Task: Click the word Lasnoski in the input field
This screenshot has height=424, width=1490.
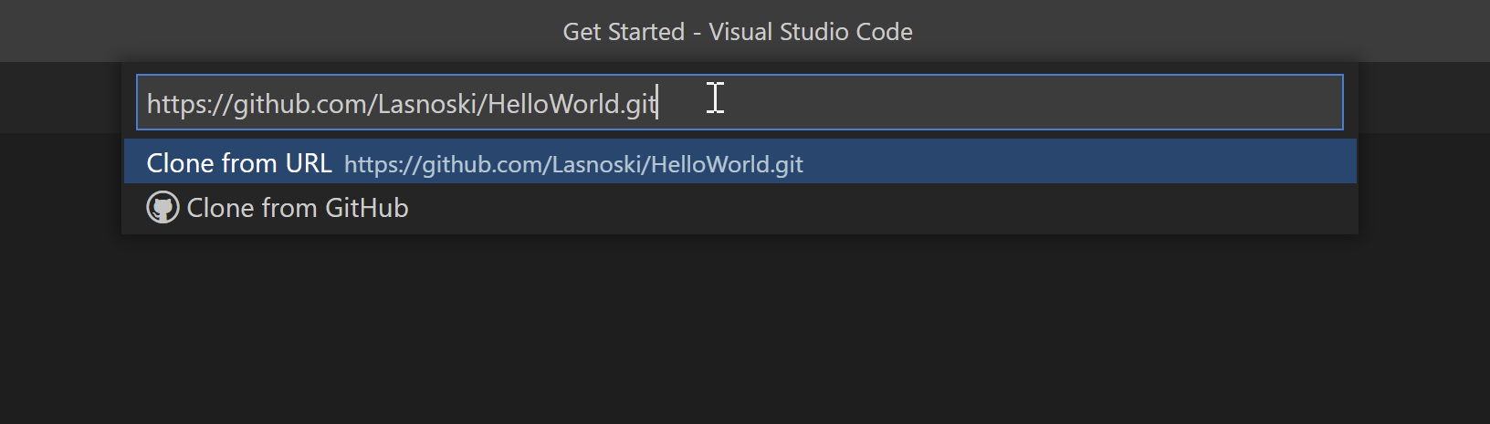Action: pyautogui.click(x=427, y=104)
